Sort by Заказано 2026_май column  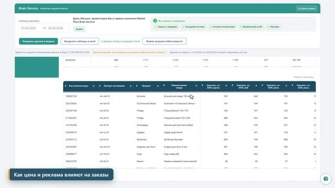coord(232,85)
